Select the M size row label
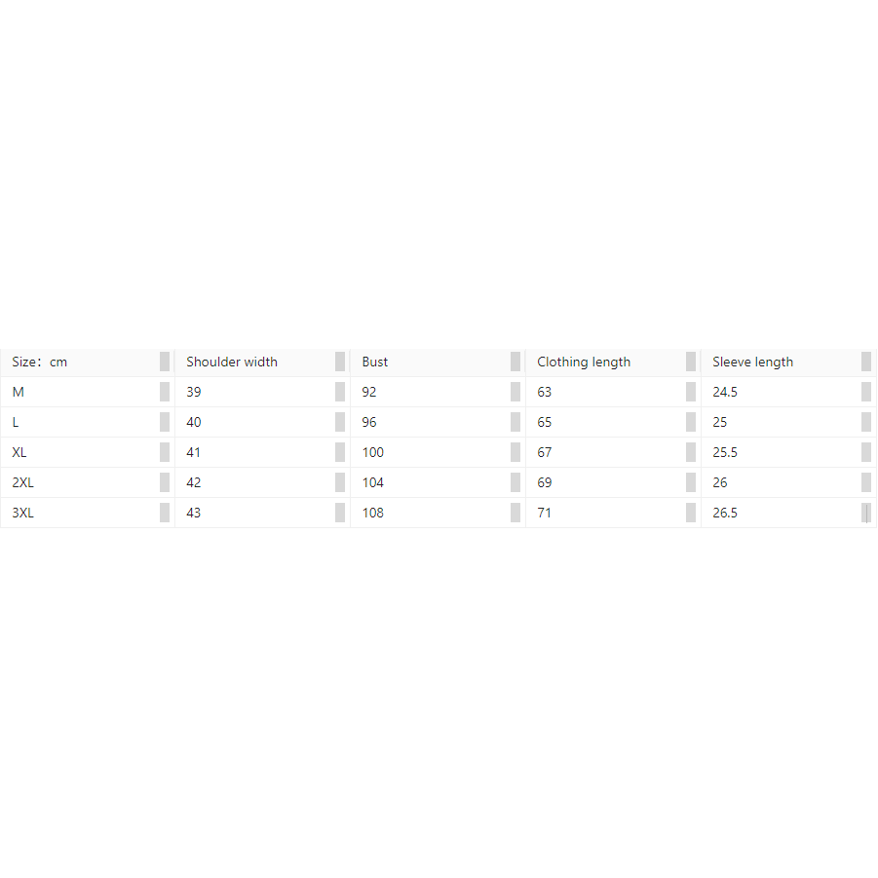 coord(19,392)
